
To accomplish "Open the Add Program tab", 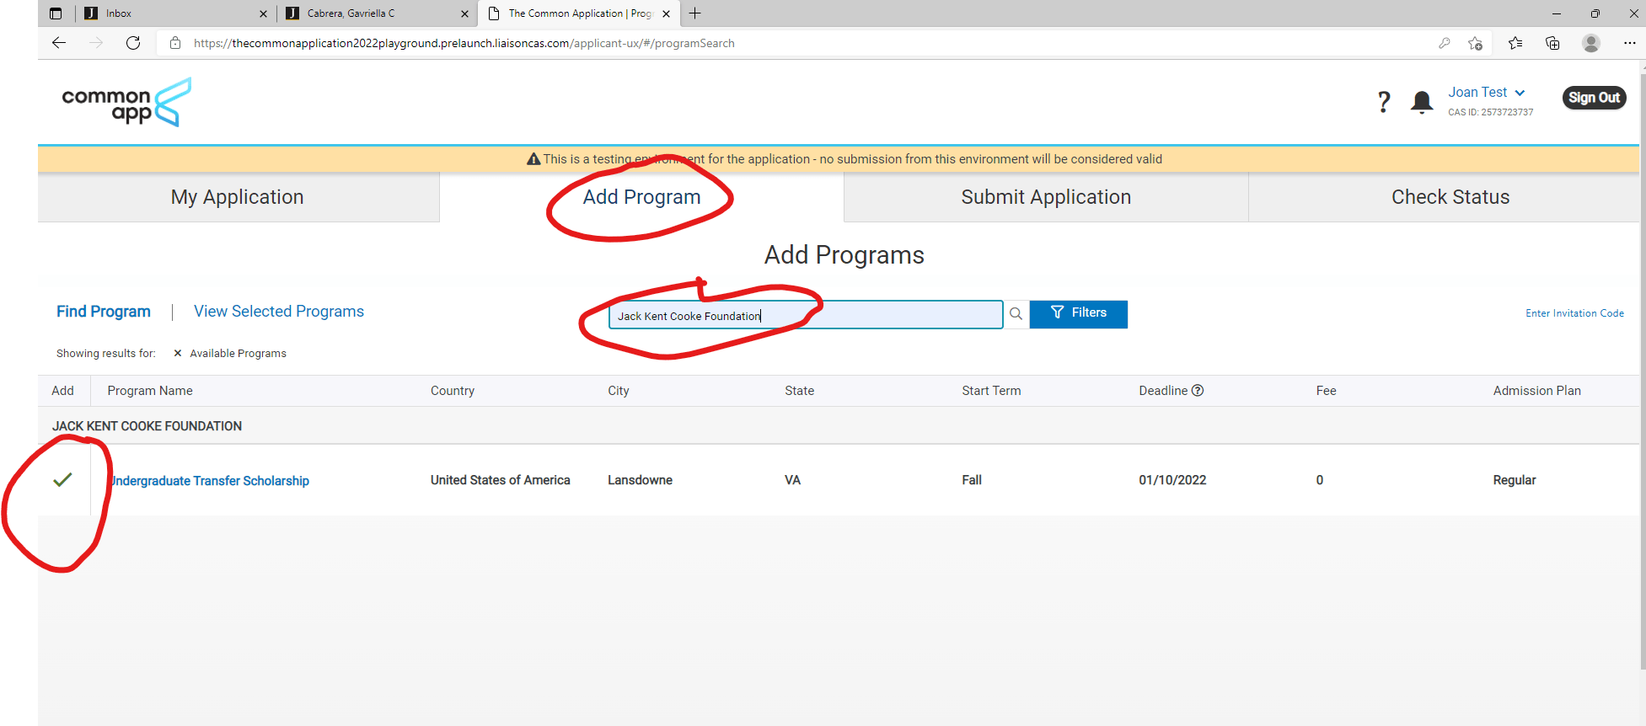I will (x=642, y=197).
